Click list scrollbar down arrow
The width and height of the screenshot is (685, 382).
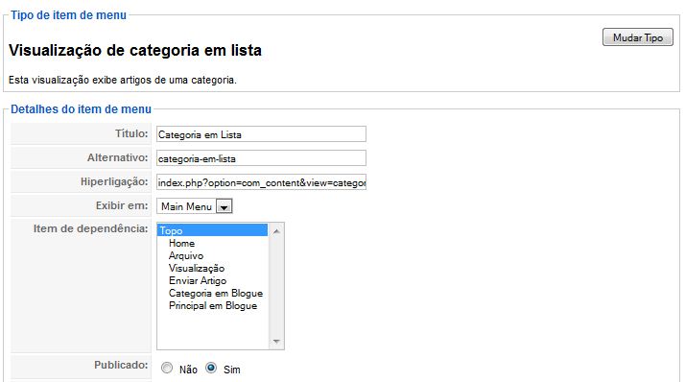tap(276, 342)
